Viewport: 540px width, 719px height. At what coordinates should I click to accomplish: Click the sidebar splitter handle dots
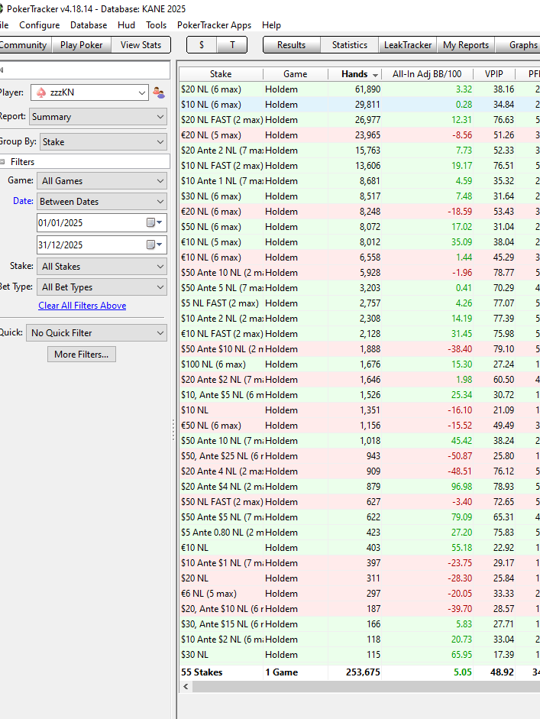173,430
